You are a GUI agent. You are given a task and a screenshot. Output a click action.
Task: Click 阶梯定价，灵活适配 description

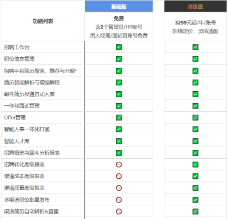point(195,31)
